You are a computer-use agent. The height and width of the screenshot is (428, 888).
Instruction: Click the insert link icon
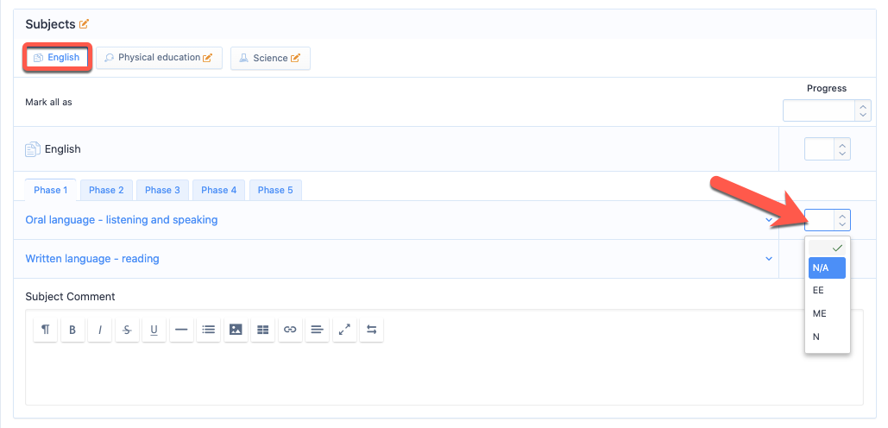click(290, 330)
